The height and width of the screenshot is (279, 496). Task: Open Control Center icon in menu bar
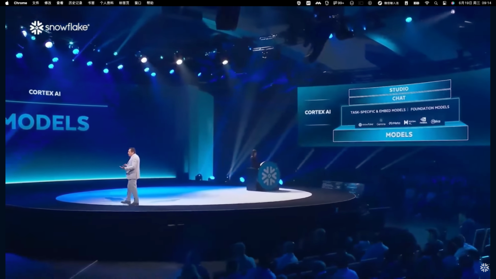tap(445, 3)
